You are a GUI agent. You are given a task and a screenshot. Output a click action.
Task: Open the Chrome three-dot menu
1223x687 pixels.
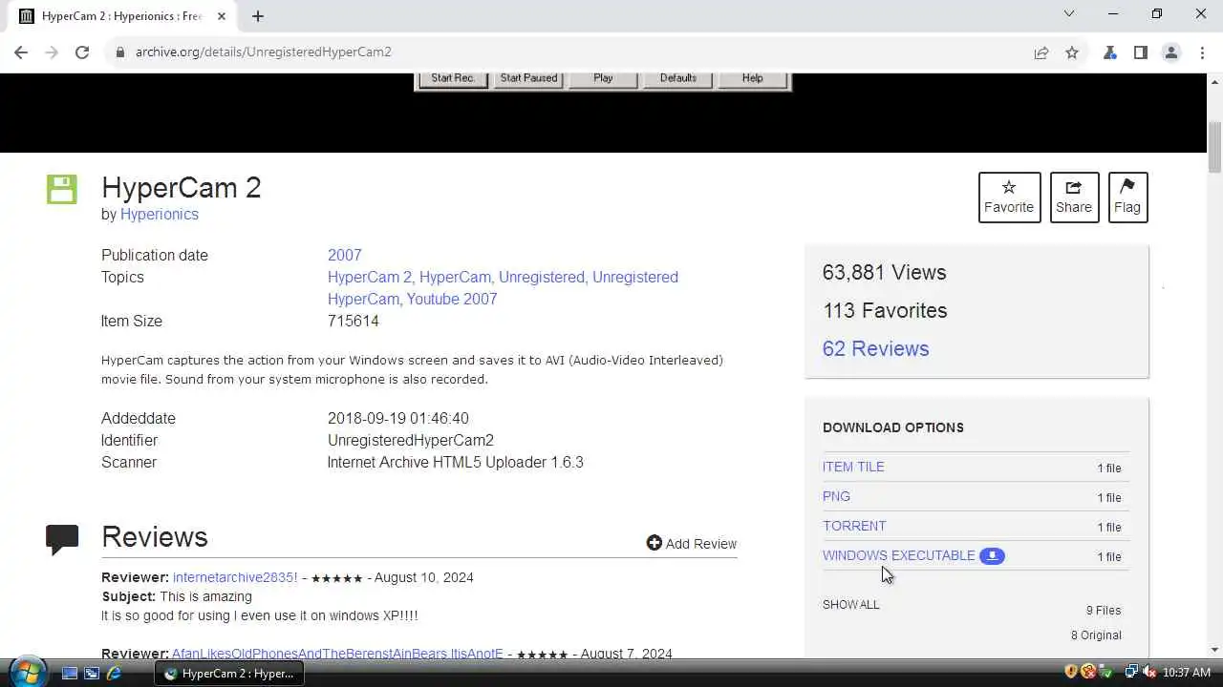1202,52
